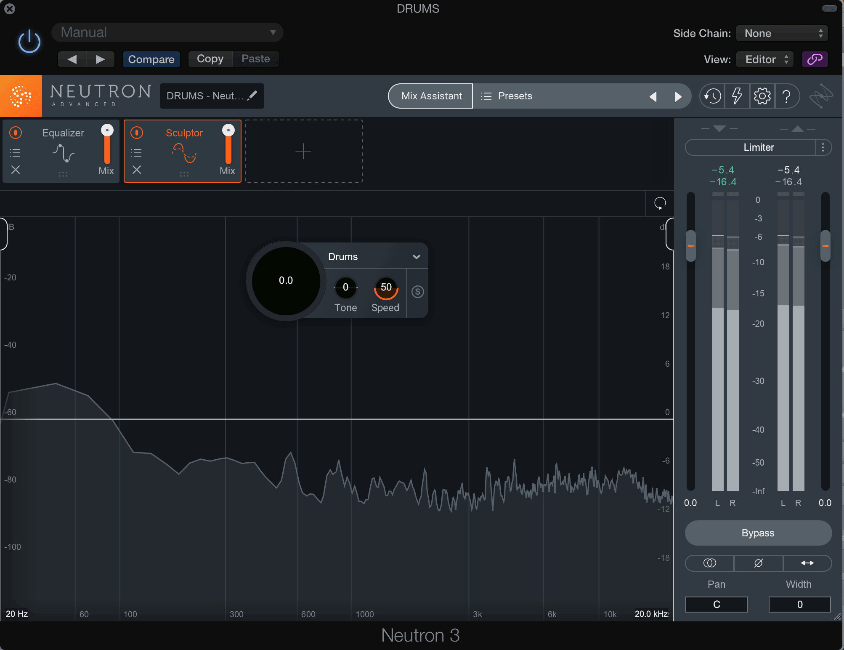Select previous preset arrow in Neutron bar
The image size is (844, 650).
(653, 96)
